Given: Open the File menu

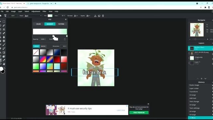Looking at the screenshot, I should pos(2,11).
